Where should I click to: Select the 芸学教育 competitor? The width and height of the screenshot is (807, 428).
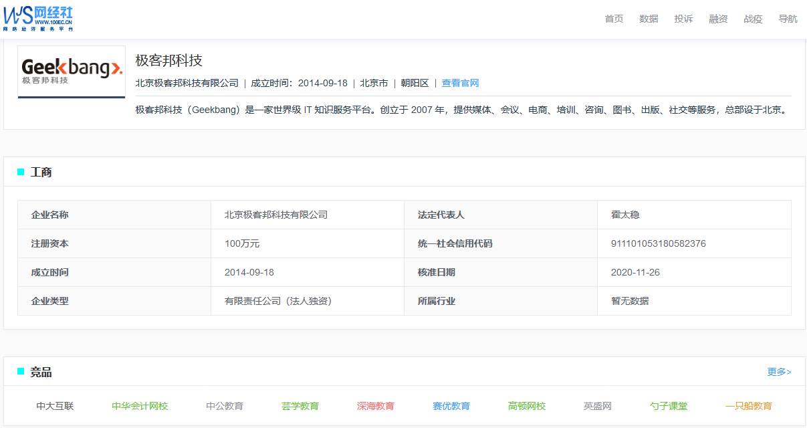[x=300, y=406]
